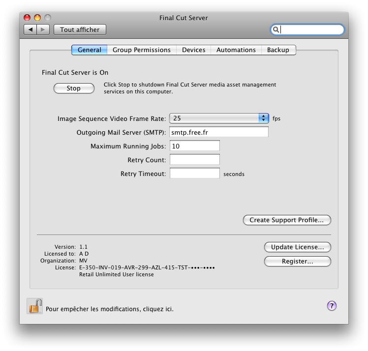This screenshot has height=351, width=368.
Task: Go to the Backup tab
Action: tap(278, 50)
